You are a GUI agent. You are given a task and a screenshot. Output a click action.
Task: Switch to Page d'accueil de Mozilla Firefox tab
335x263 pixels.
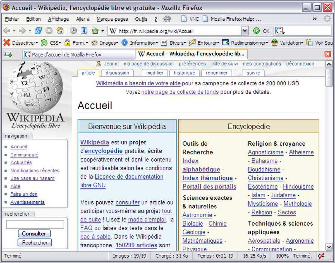tap(79, 54)
